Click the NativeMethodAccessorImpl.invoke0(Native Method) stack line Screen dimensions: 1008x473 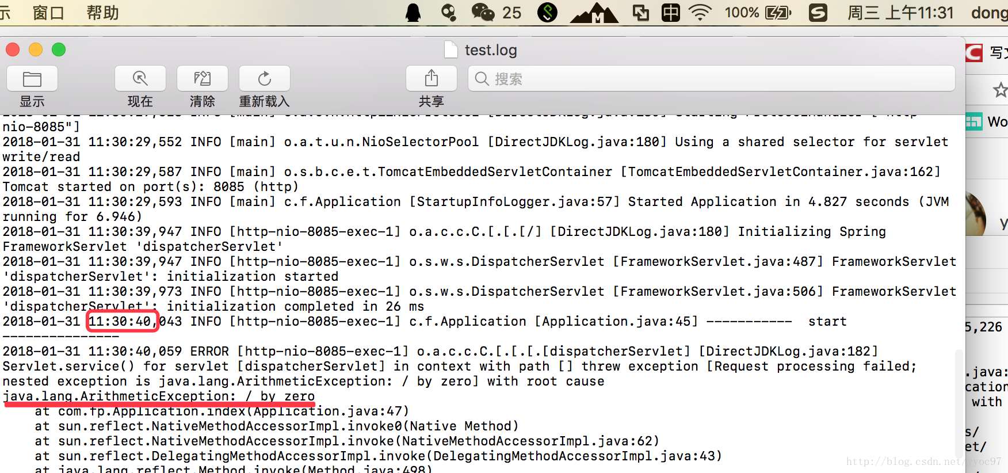[x=276, y=426]
